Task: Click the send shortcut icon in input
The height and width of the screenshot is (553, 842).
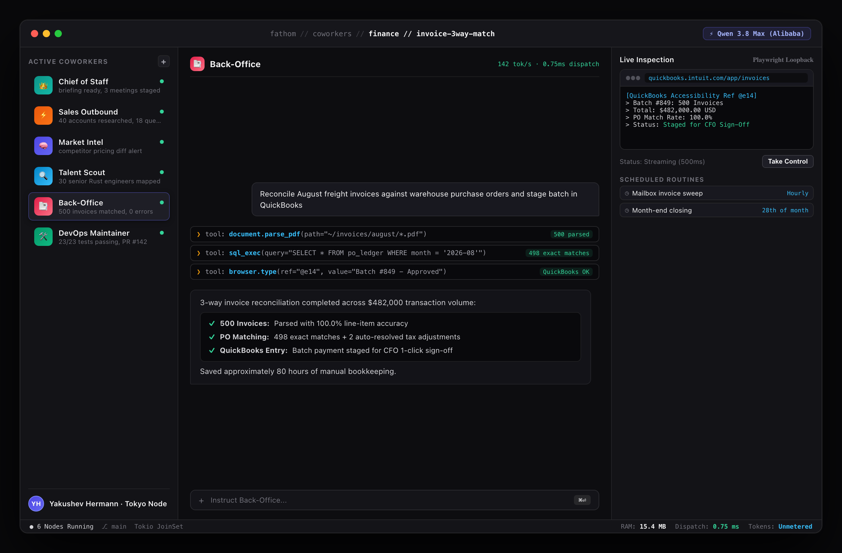Action: click(x=582, y=500)
